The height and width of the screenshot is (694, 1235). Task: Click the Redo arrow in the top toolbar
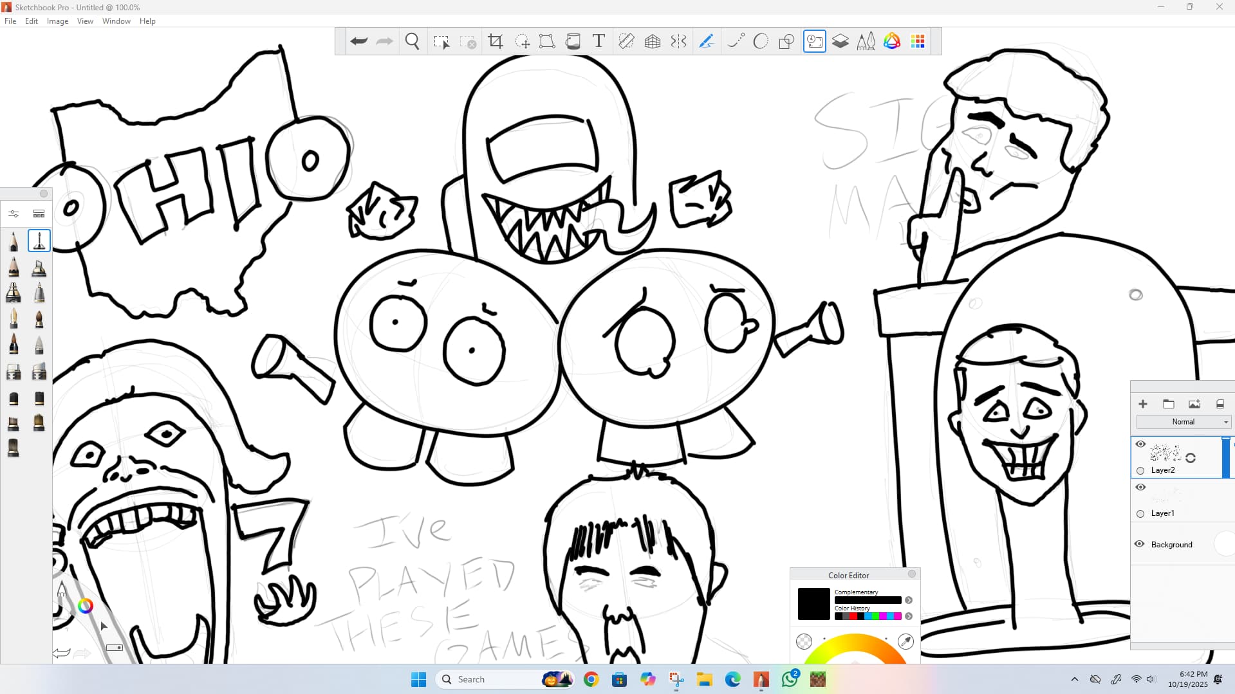pyautogui.click(x=385, y=42)
